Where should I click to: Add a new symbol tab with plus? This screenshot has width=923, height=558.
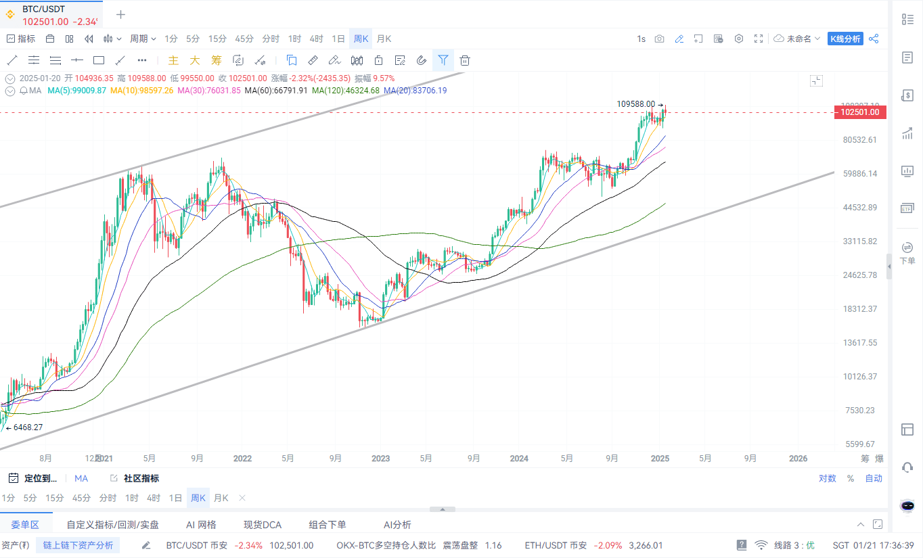pyautogui.click(x=120, y=14)
